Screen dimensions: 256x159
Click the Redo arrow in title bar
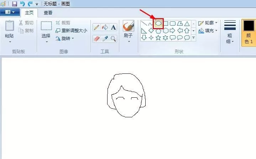tap(30, 4)
